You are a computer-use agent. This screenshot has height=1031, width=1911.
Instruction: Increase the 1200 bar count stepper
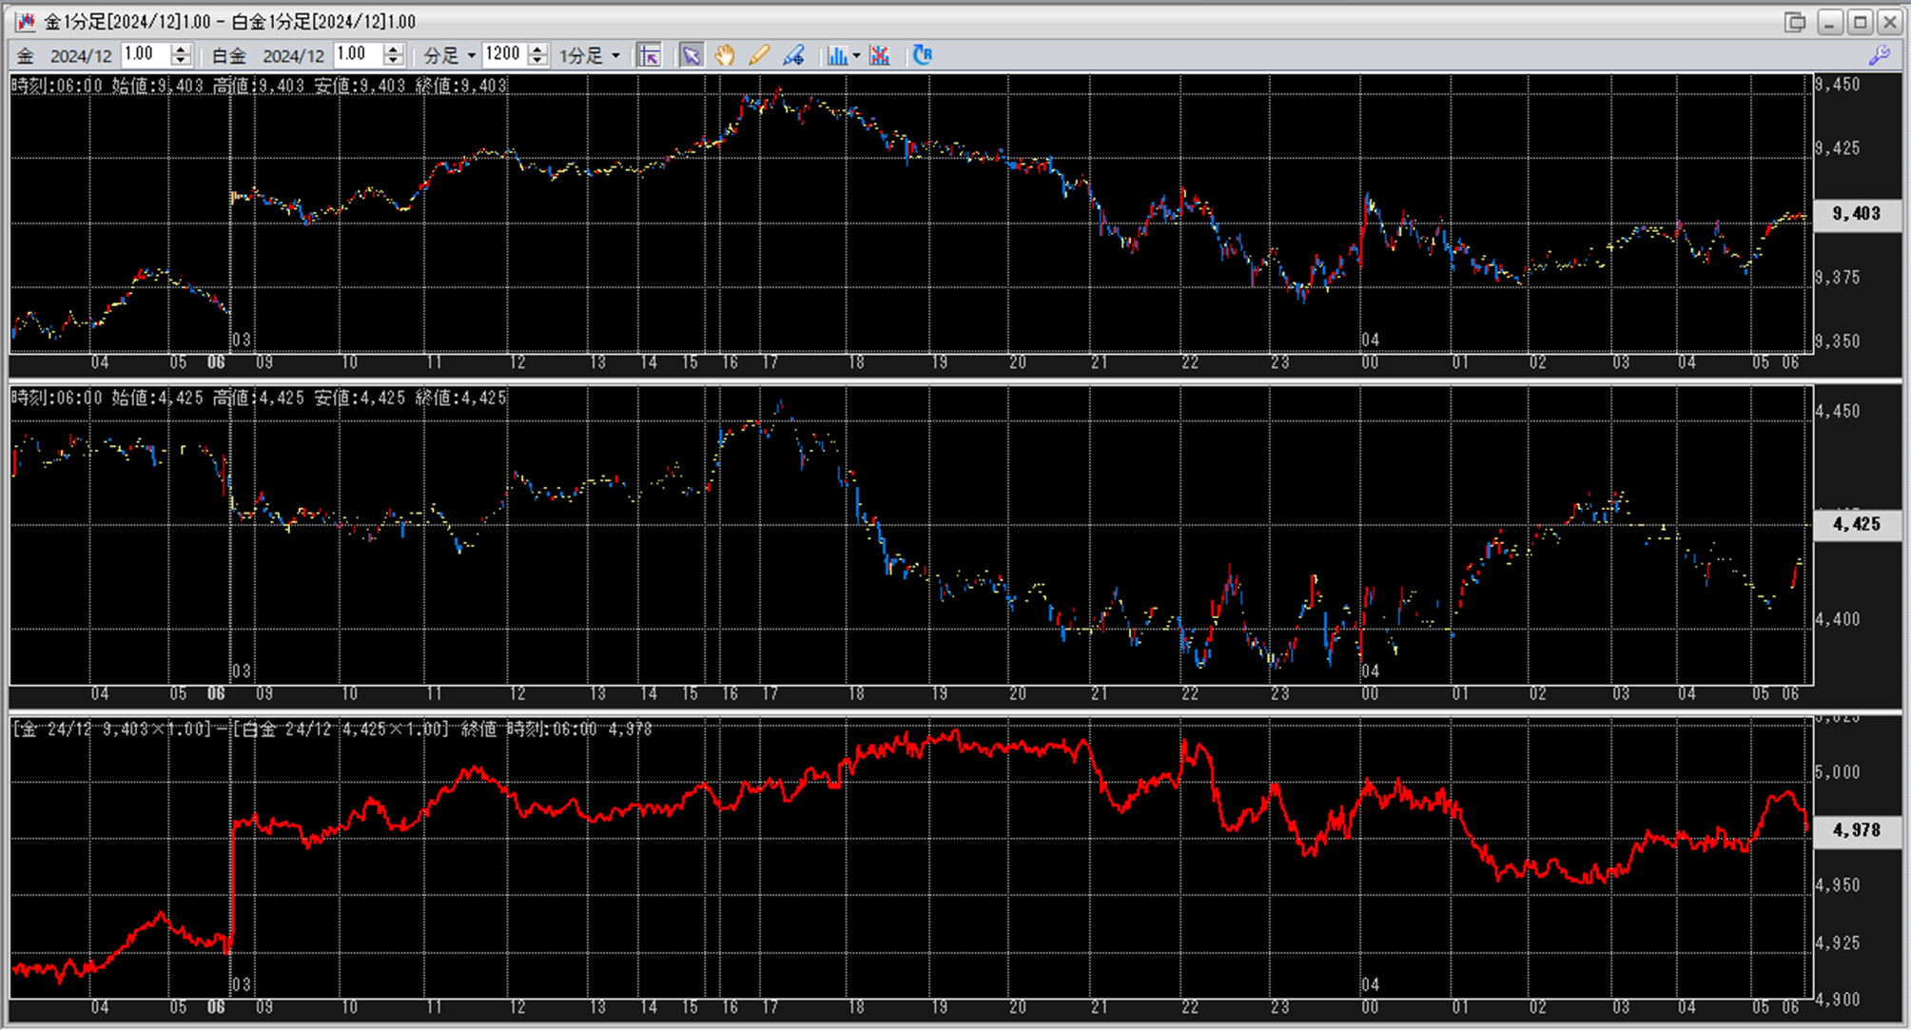coord(537,49)
